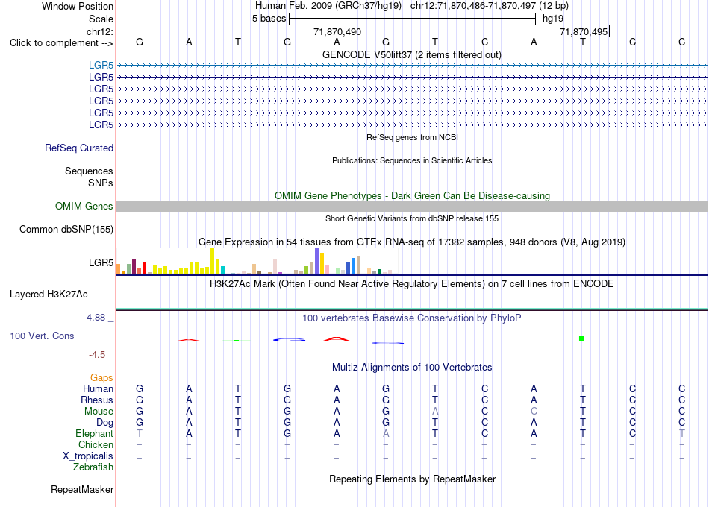709x507 pixels.
Task: Click the tall purple GTEx expression bar
Action: click(x=317, y=261)
